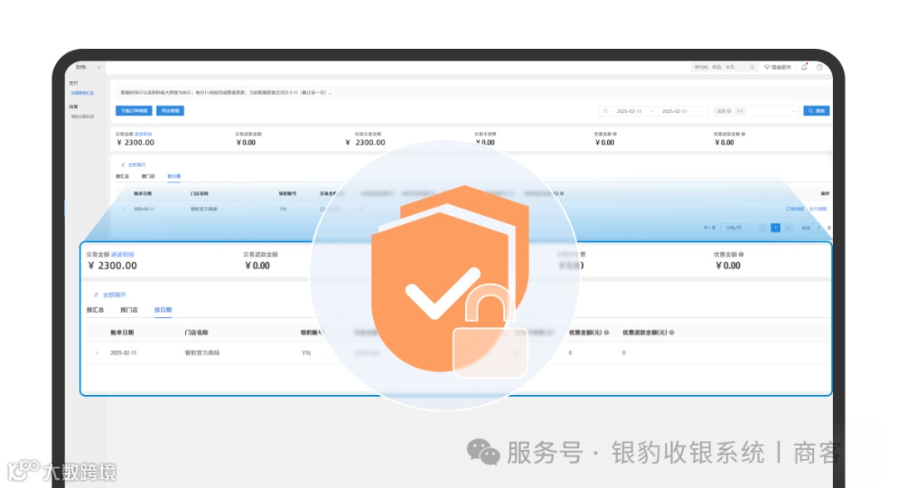Open 通道明细 link in the upper summary row
This screenshot has height=488, width=897.
pos(143,134)
